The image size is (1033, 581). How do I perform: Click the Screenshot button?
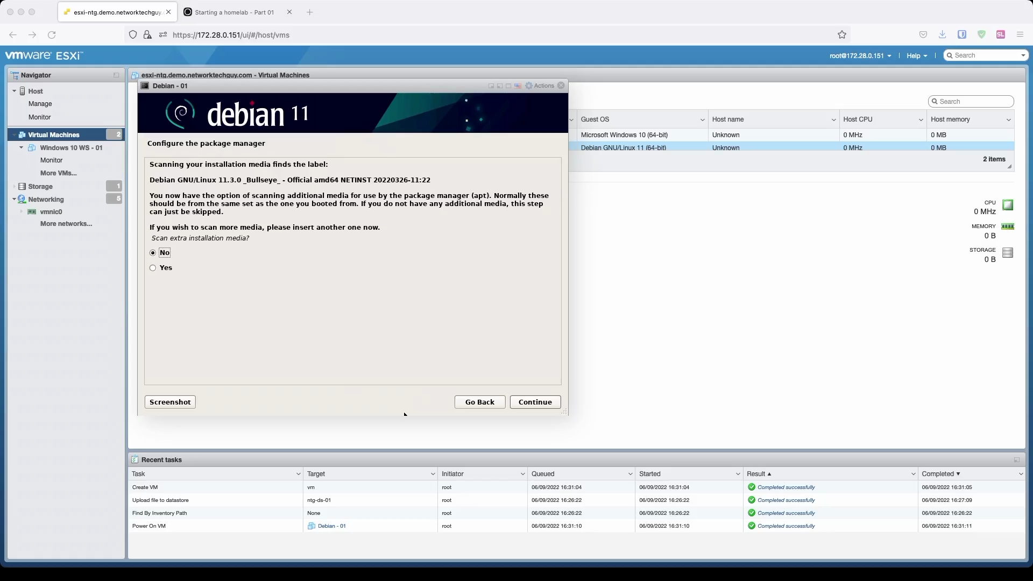pyautogui.click(x=170, y=402)
